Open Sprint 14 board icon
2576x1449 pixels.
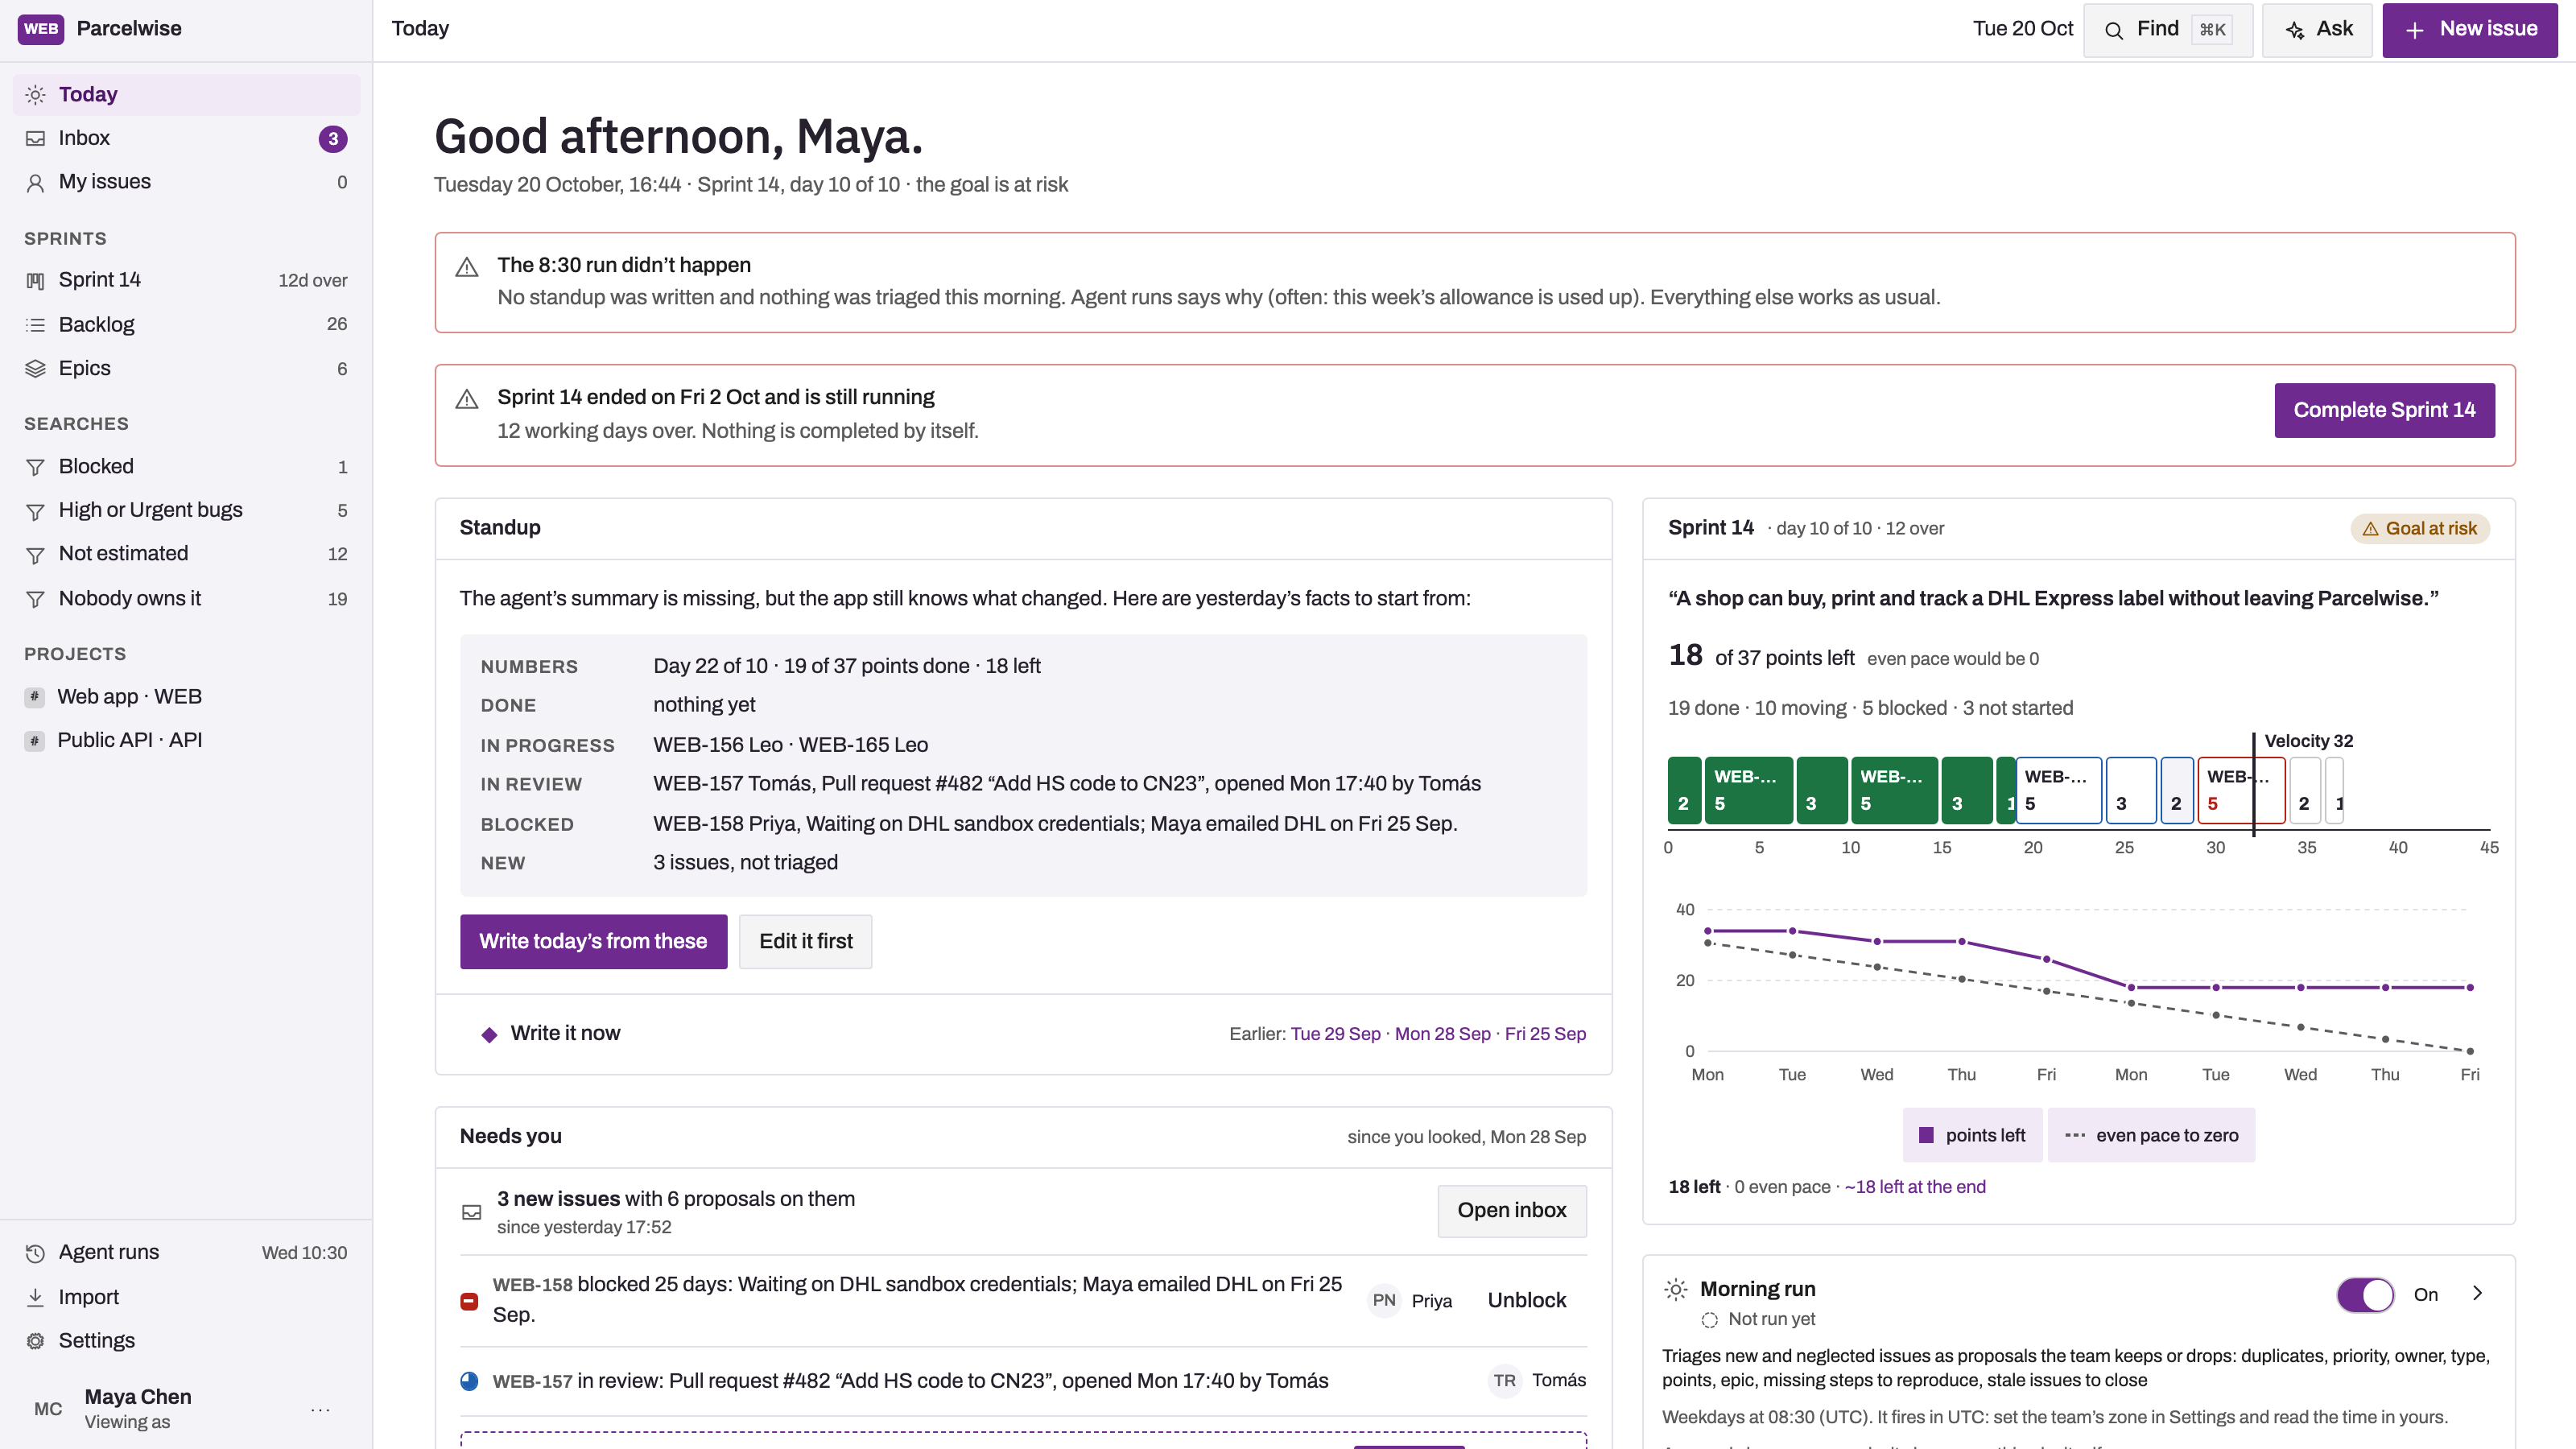35,281
